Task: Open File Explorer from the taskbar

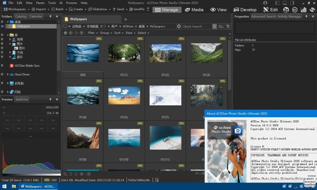Action: 14,186
